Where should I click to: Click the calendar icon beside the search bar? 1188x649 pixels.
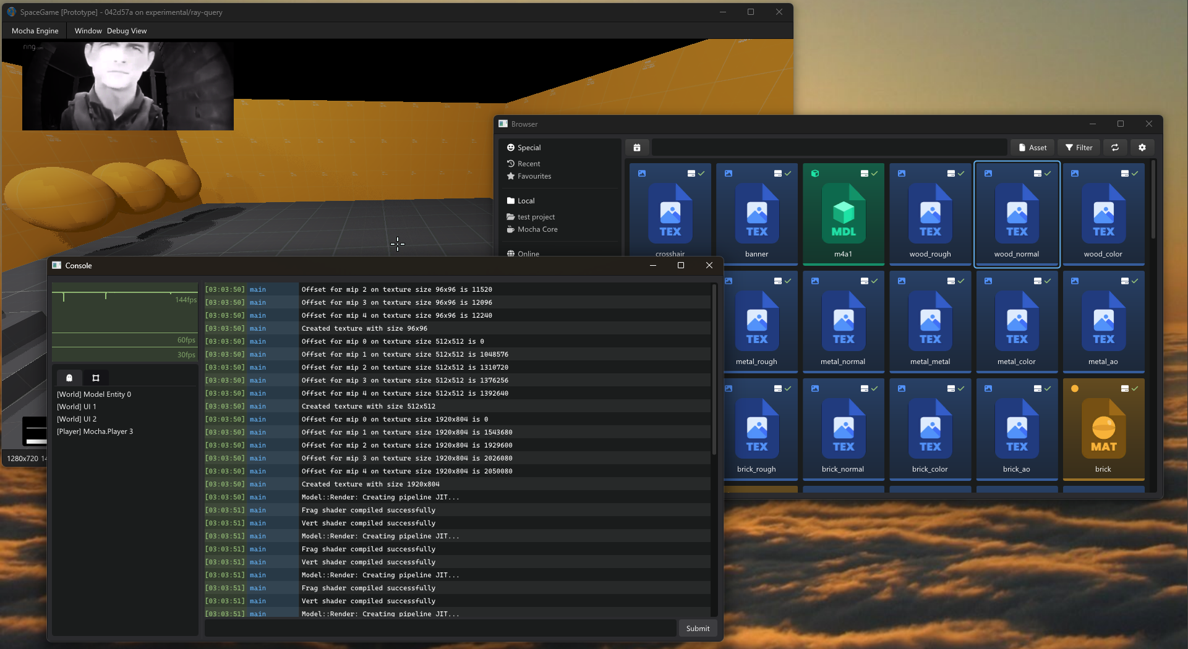pyautogui.click(x=637, y=147)
